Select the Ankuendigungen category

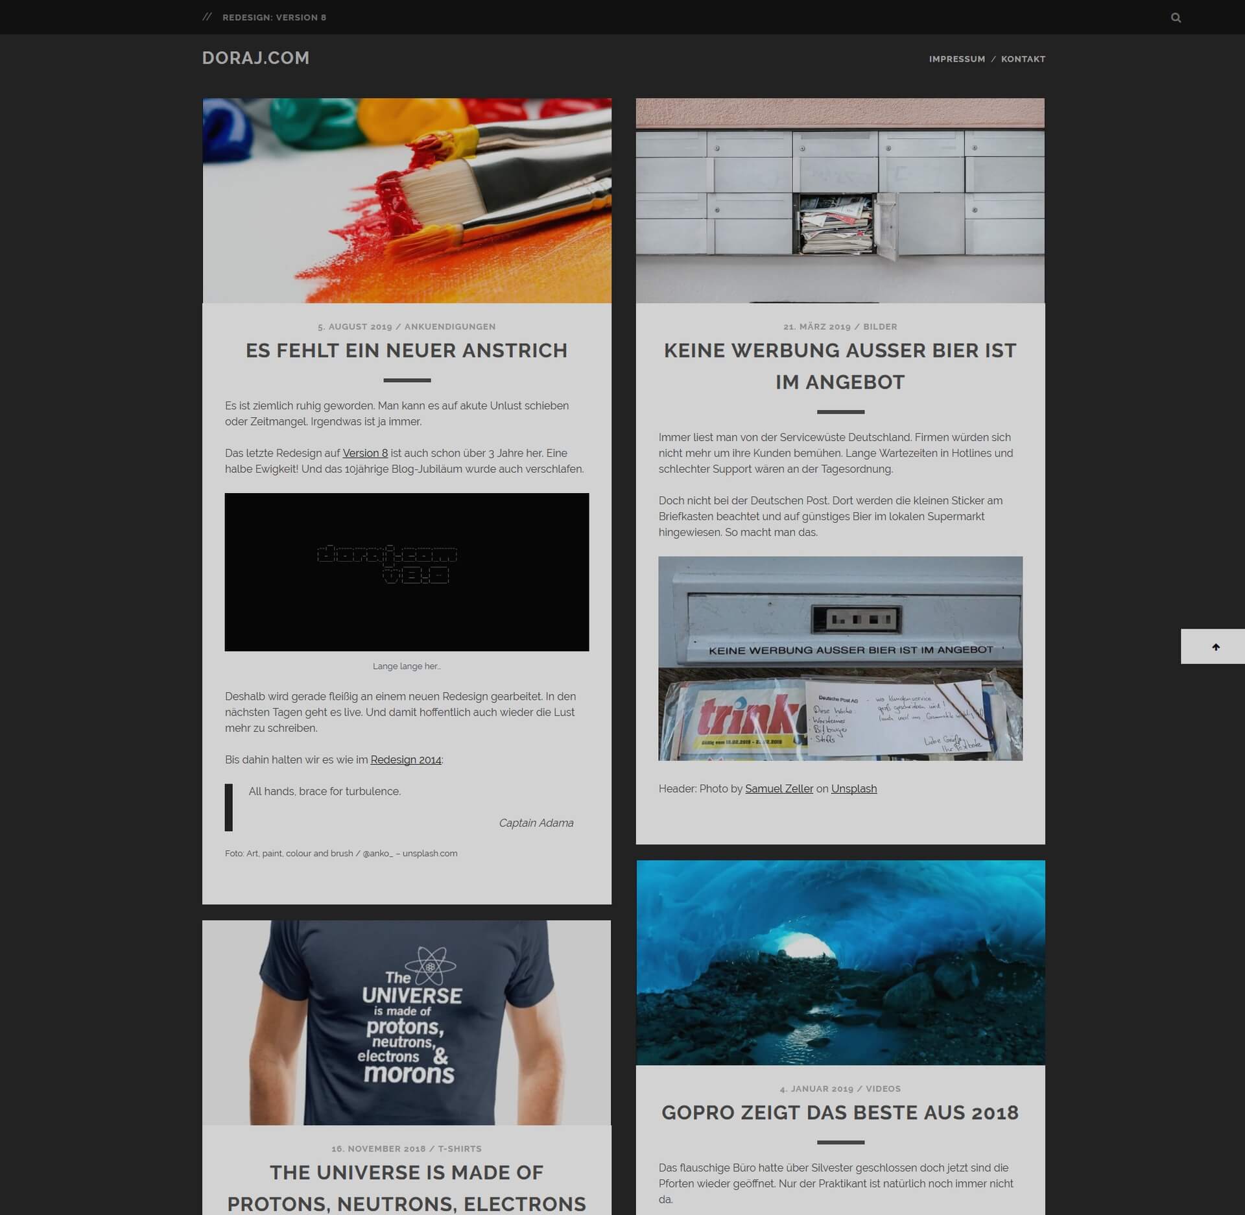[x=449, y=327]
